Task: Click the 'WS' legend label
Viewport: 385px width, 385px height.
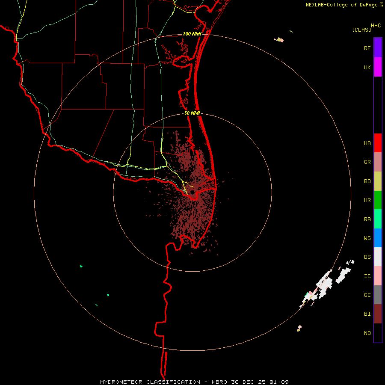Action: (367, 238)
